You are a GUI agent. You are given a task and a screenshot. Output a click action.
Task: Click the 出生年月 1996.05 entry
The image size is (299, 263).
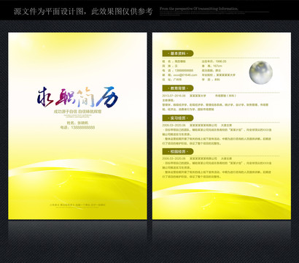pos(214,61)
